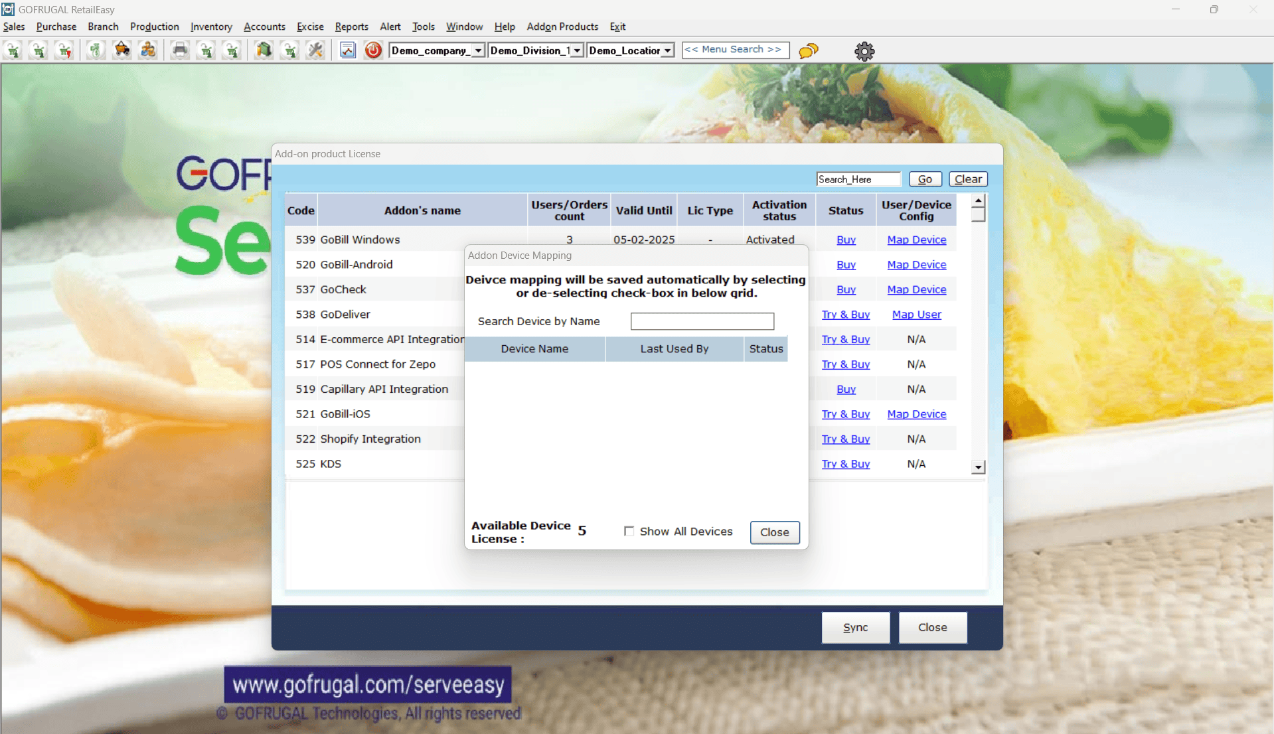Click the scroll up arrow of addon grid
1274x734 pixels.
click(978, 200)
